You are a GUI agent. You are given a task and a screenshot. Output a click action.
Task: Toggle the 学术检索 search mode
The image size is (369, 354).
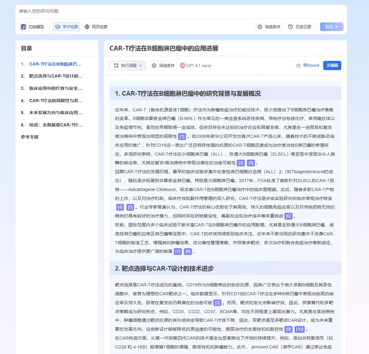[66, 27]
